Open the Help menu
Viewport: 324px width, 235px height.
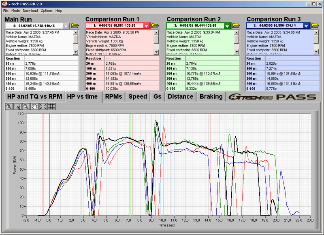[x=59, y=11]
